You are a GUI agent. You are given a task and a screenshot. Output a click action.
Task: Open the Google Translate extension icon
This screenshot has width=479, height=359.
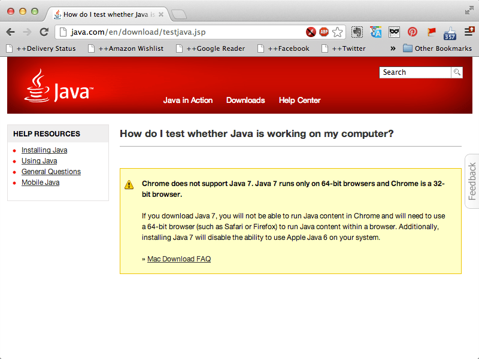pyautogui.click(x=376, y=32)
